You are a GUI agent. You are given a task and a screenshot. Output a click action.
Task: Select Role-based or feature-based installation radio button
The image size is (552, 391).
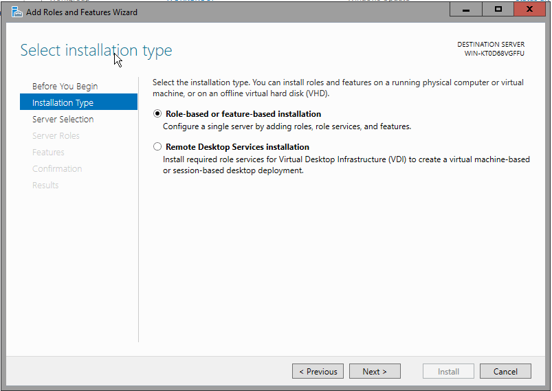(x=158, y=114)
